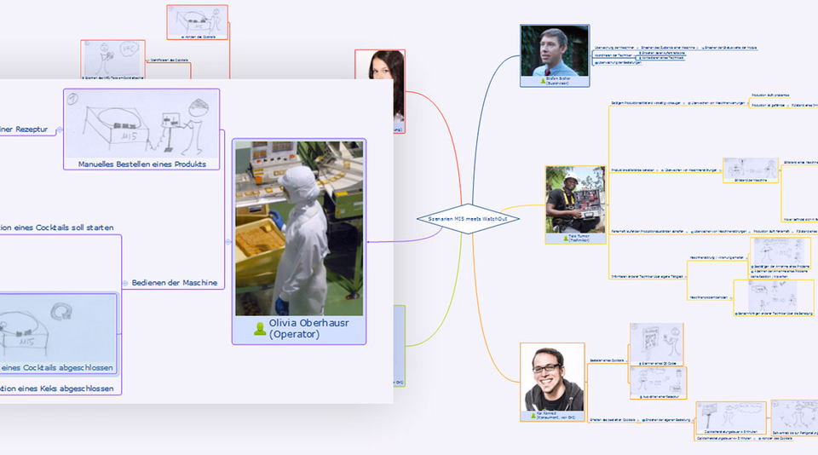The image size is (818, 455).
Task: Collapse expander beside 'Bedienen der Maschine'
Action: coord(125,284)
